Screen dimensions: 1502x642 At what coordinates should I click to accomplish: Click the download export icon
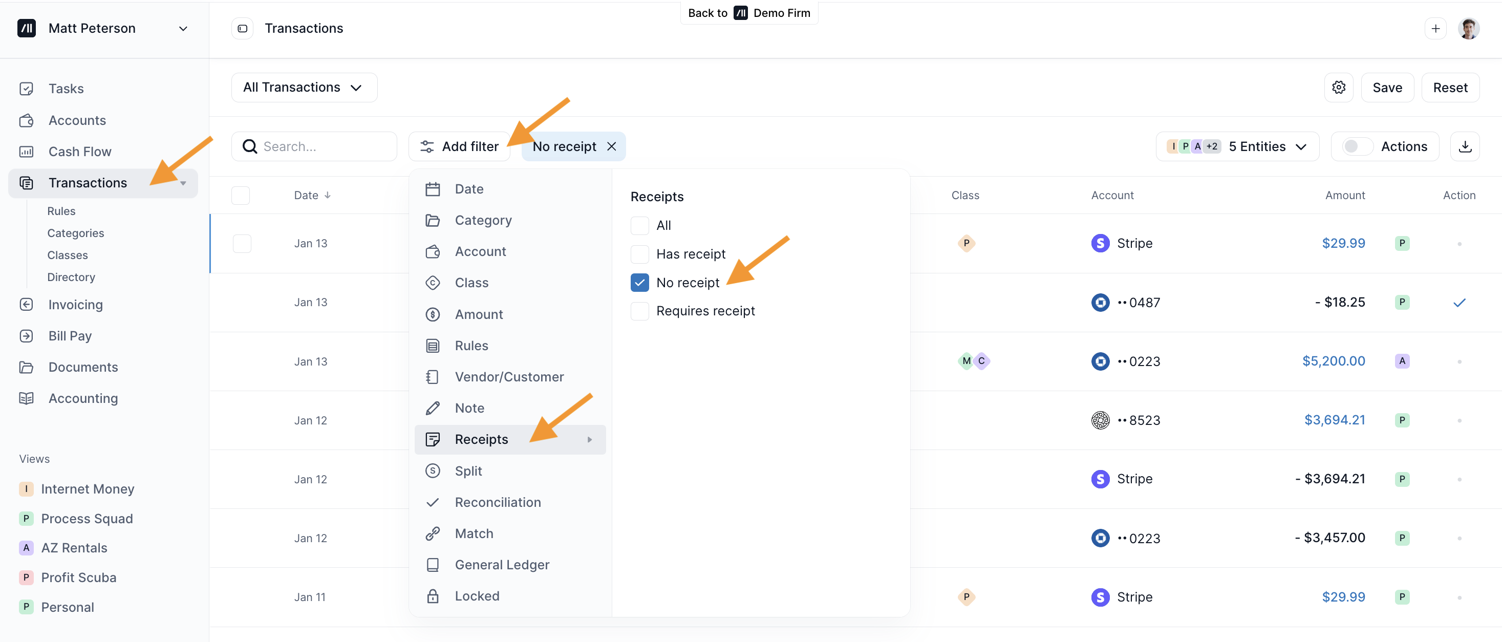click(x=1465, y=146)
